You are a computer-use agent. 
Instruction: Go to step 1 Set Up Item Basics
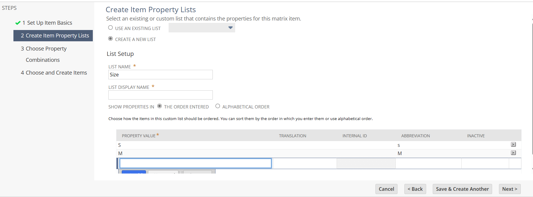(50, 23)
